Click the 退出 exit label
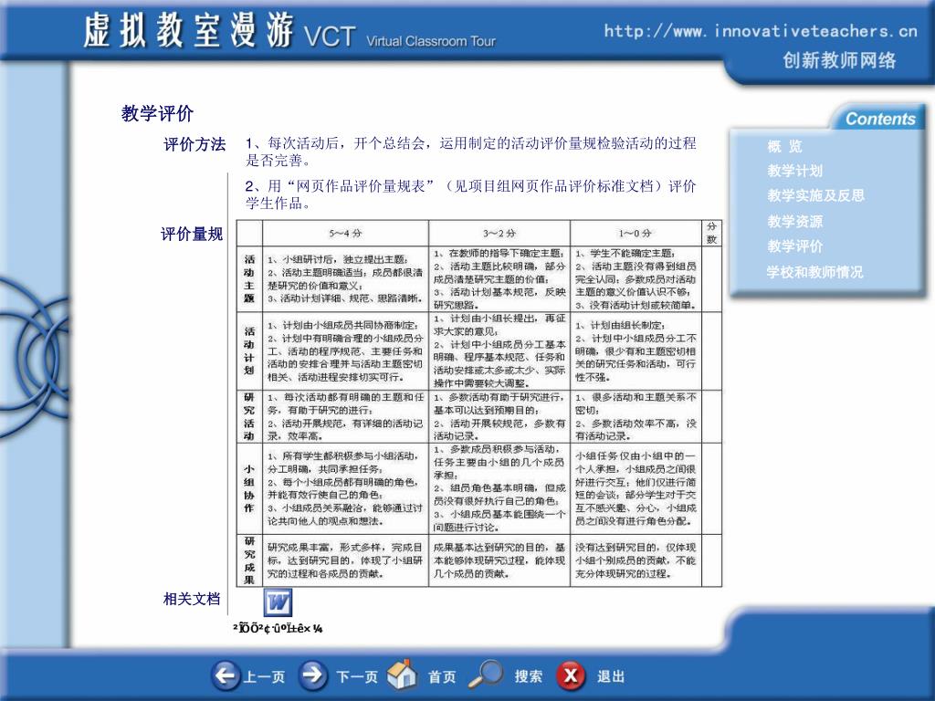Viewport: 935px width, 701px height. [611, 676]
